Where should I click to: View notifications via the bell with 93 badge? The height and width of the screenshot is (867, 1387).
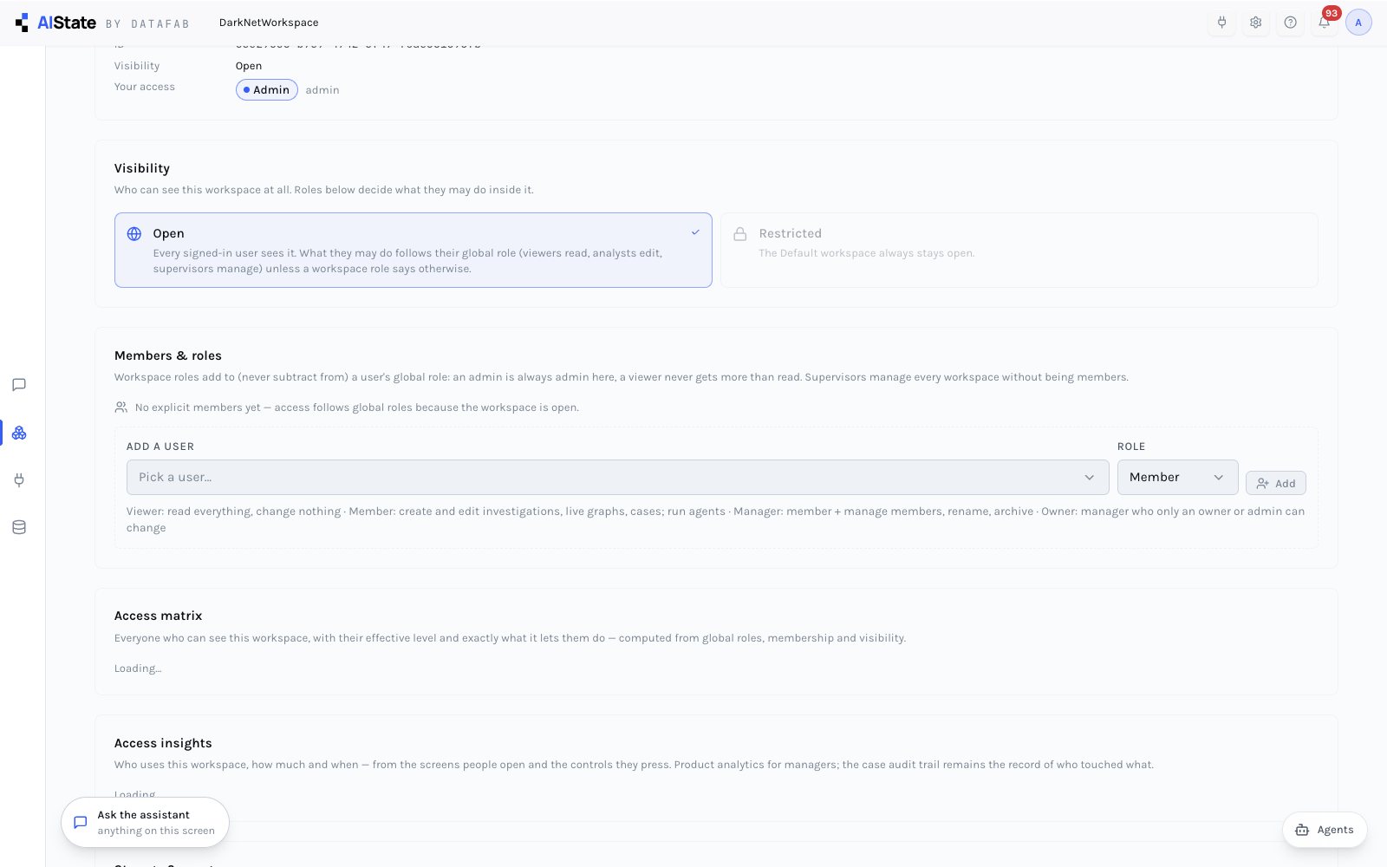pos(1325,23)
